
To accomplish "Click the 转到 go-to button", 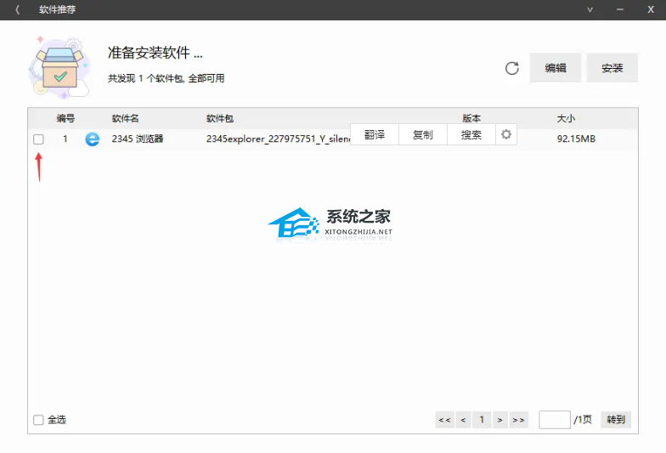I will pos(616,420).
